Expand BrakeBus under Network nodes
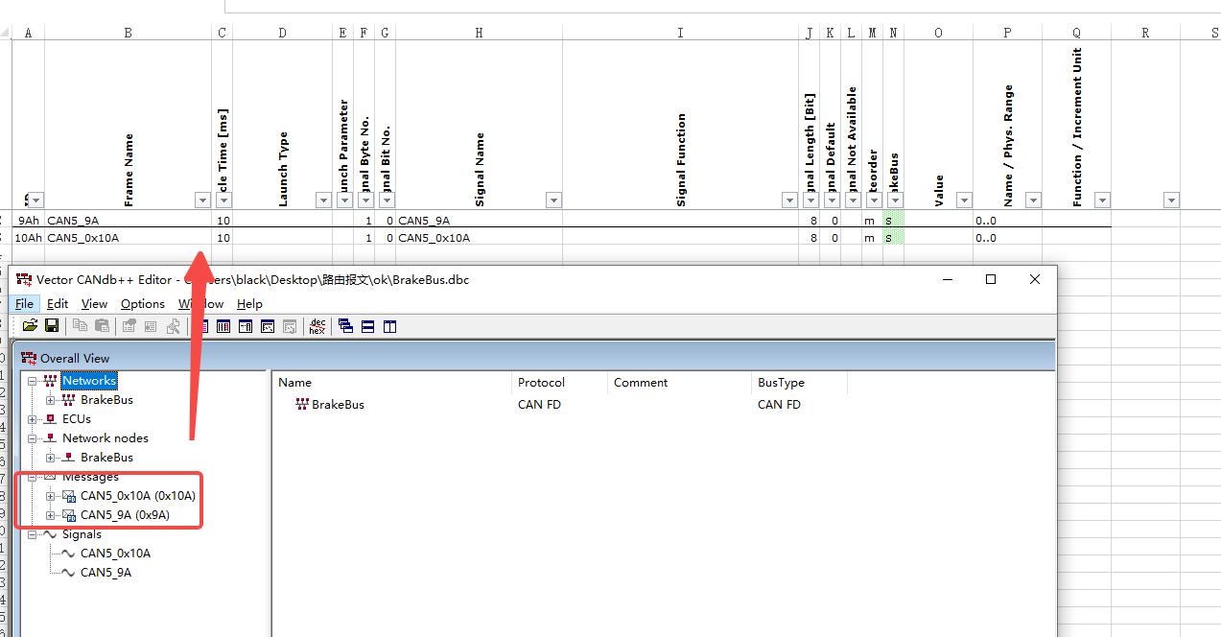Image resolution: width=1221 pixels, height=637 pixels. (51, 458)
